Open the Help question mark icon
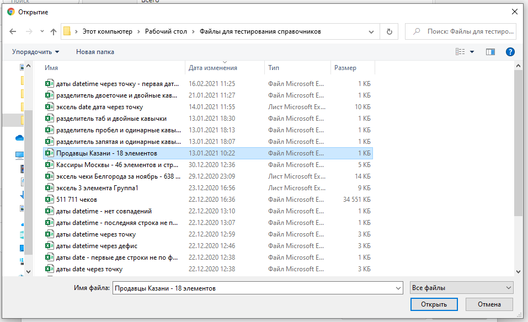The width and height of the screenshot is (528, 322). pos(510,52)
